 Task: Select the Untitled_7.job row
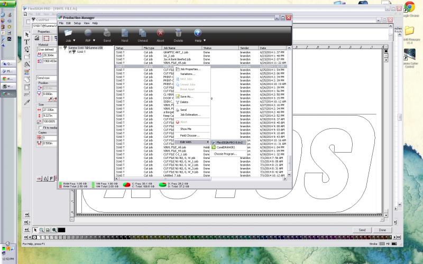point(201,175)
